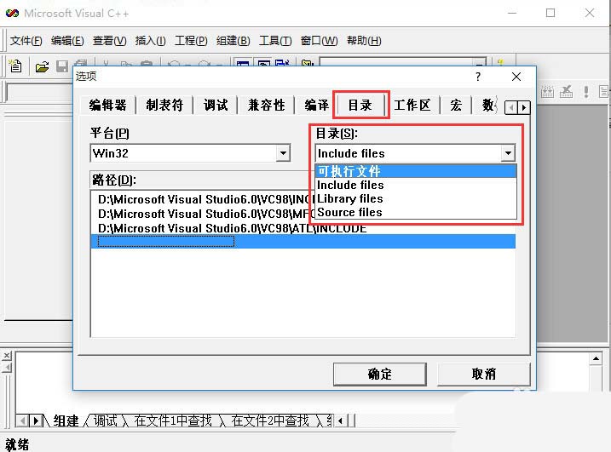The image size is (611, 452).
Task: Click the compile toolbar icon right of the dialog
Action: pos(547,91)
